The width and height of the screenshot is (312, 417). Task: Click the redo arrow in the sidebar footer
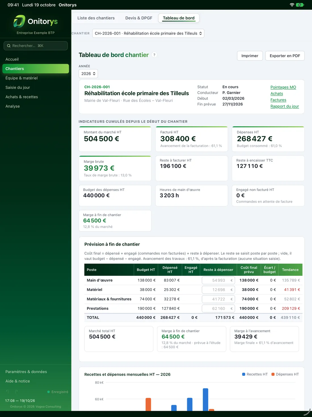pyautogui.click(x=16, y=392)
